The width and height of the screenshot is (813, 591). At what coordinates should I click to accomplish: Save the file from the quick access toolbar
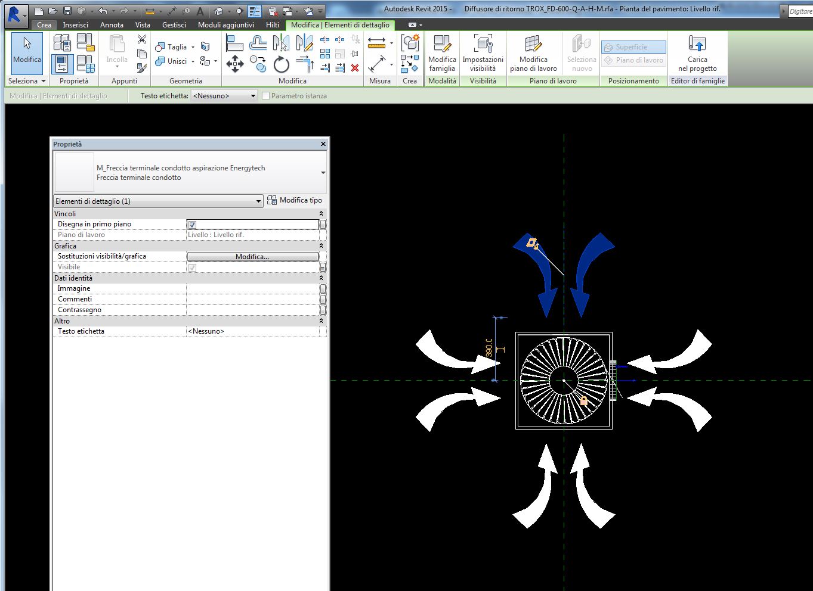(x=67, y=11)
